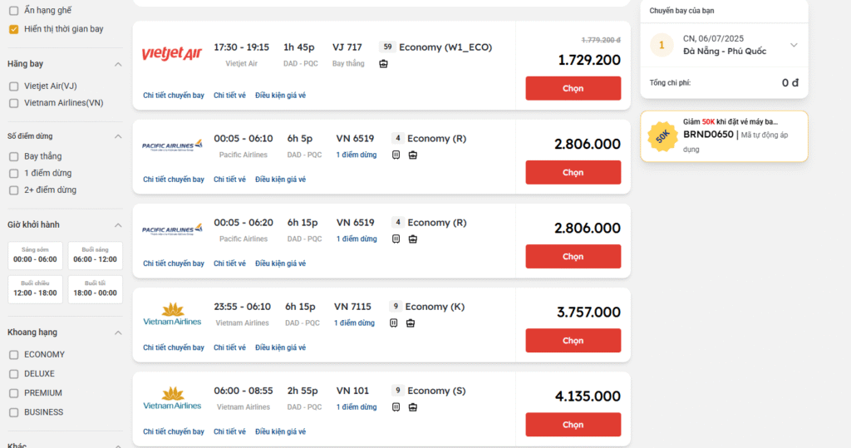Tick the Vietjet Air(VJ) airline filter
Viewport: 851px width, 448px height.
[x=14, y=86]
